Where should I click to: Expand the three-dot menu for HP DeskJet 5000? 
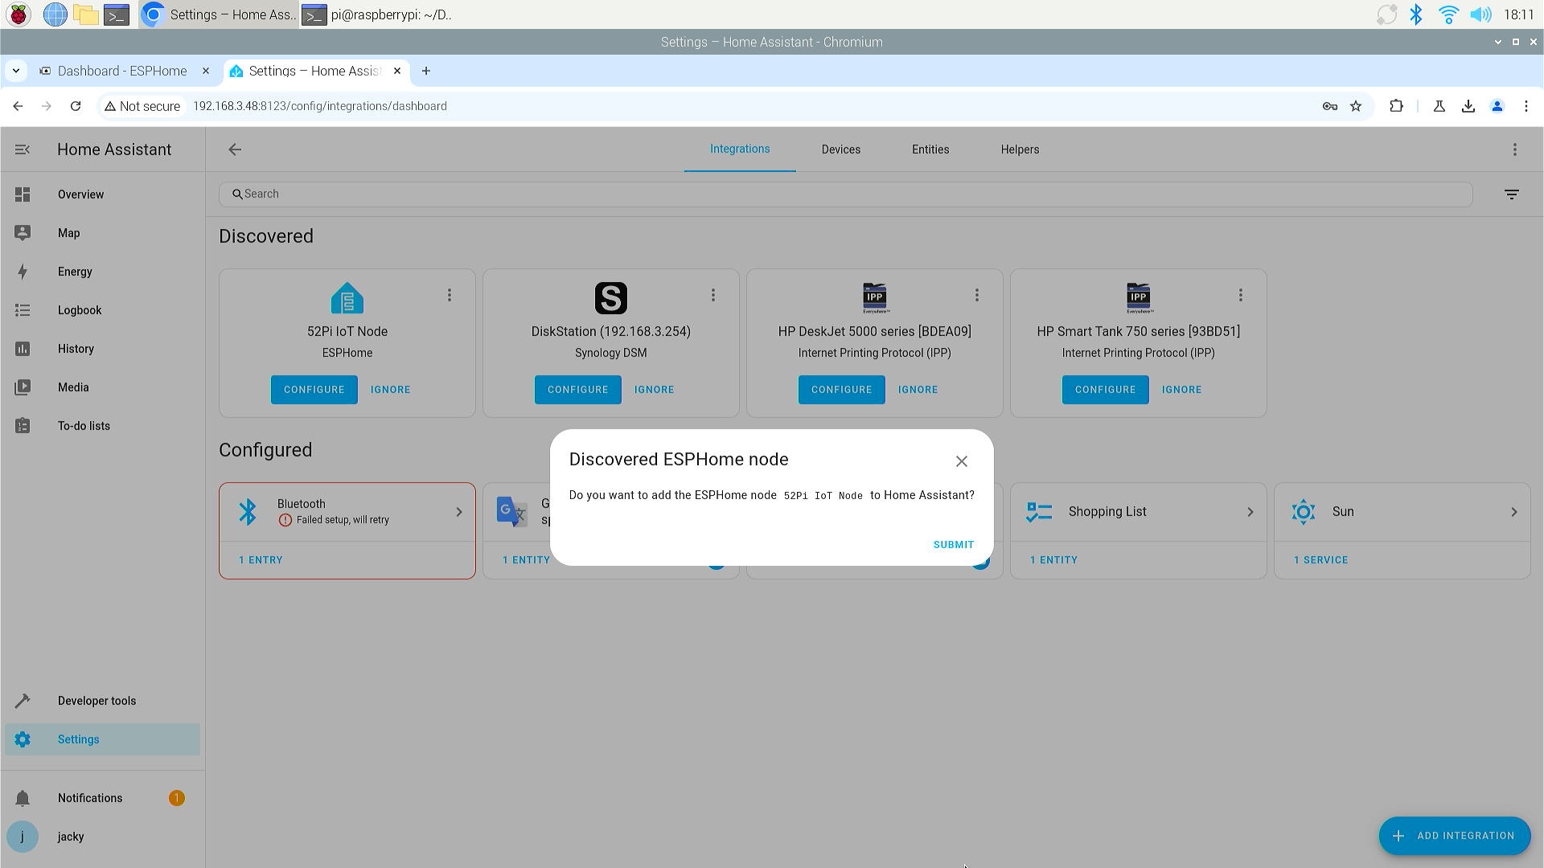pos(975,295)
